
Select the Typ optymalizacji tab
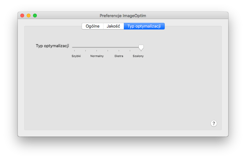[x=144, y=26]
